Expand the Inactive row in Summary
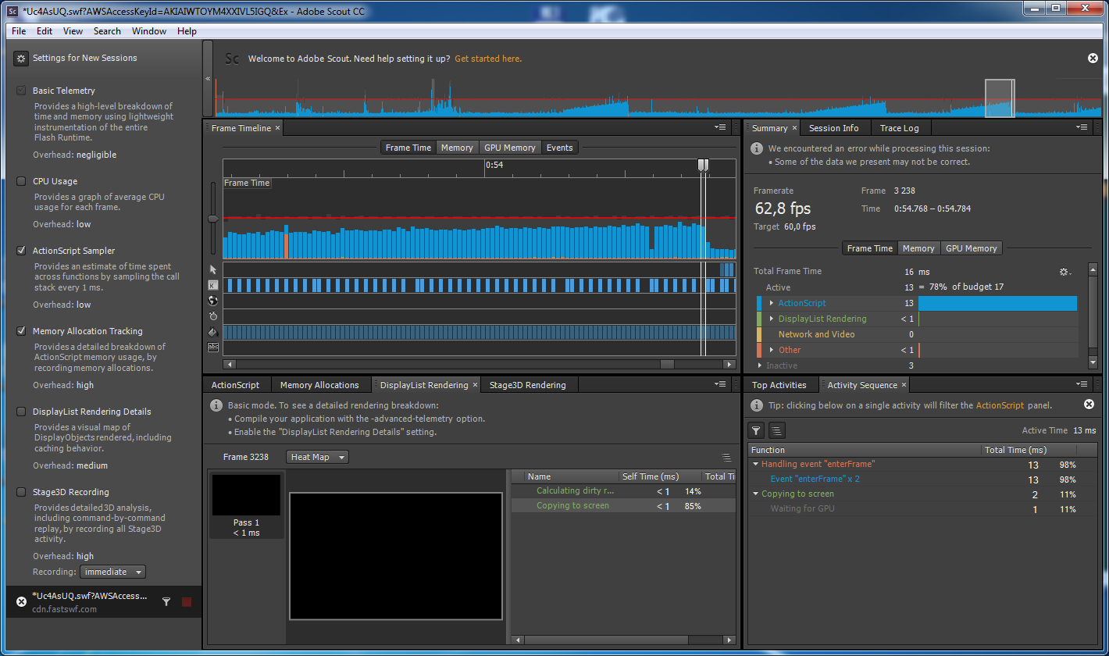 760,365
